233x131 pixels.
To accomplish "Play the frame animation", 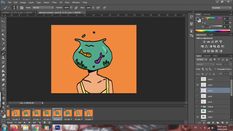I will (x=29, y=122).
